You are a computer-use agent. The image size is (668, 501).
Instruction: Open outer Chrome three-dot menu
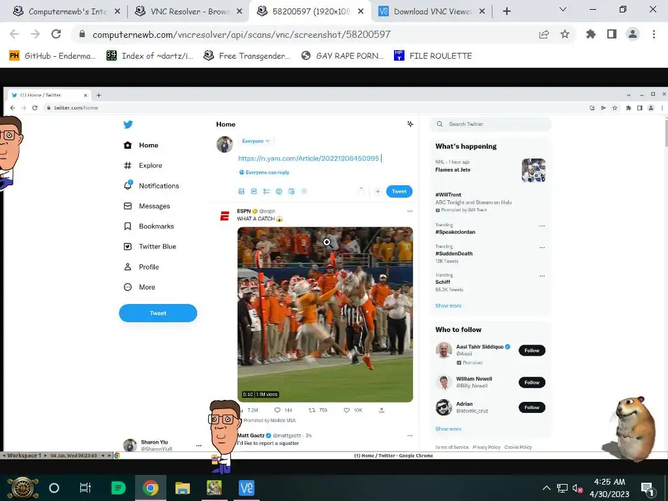coord(654,35)
